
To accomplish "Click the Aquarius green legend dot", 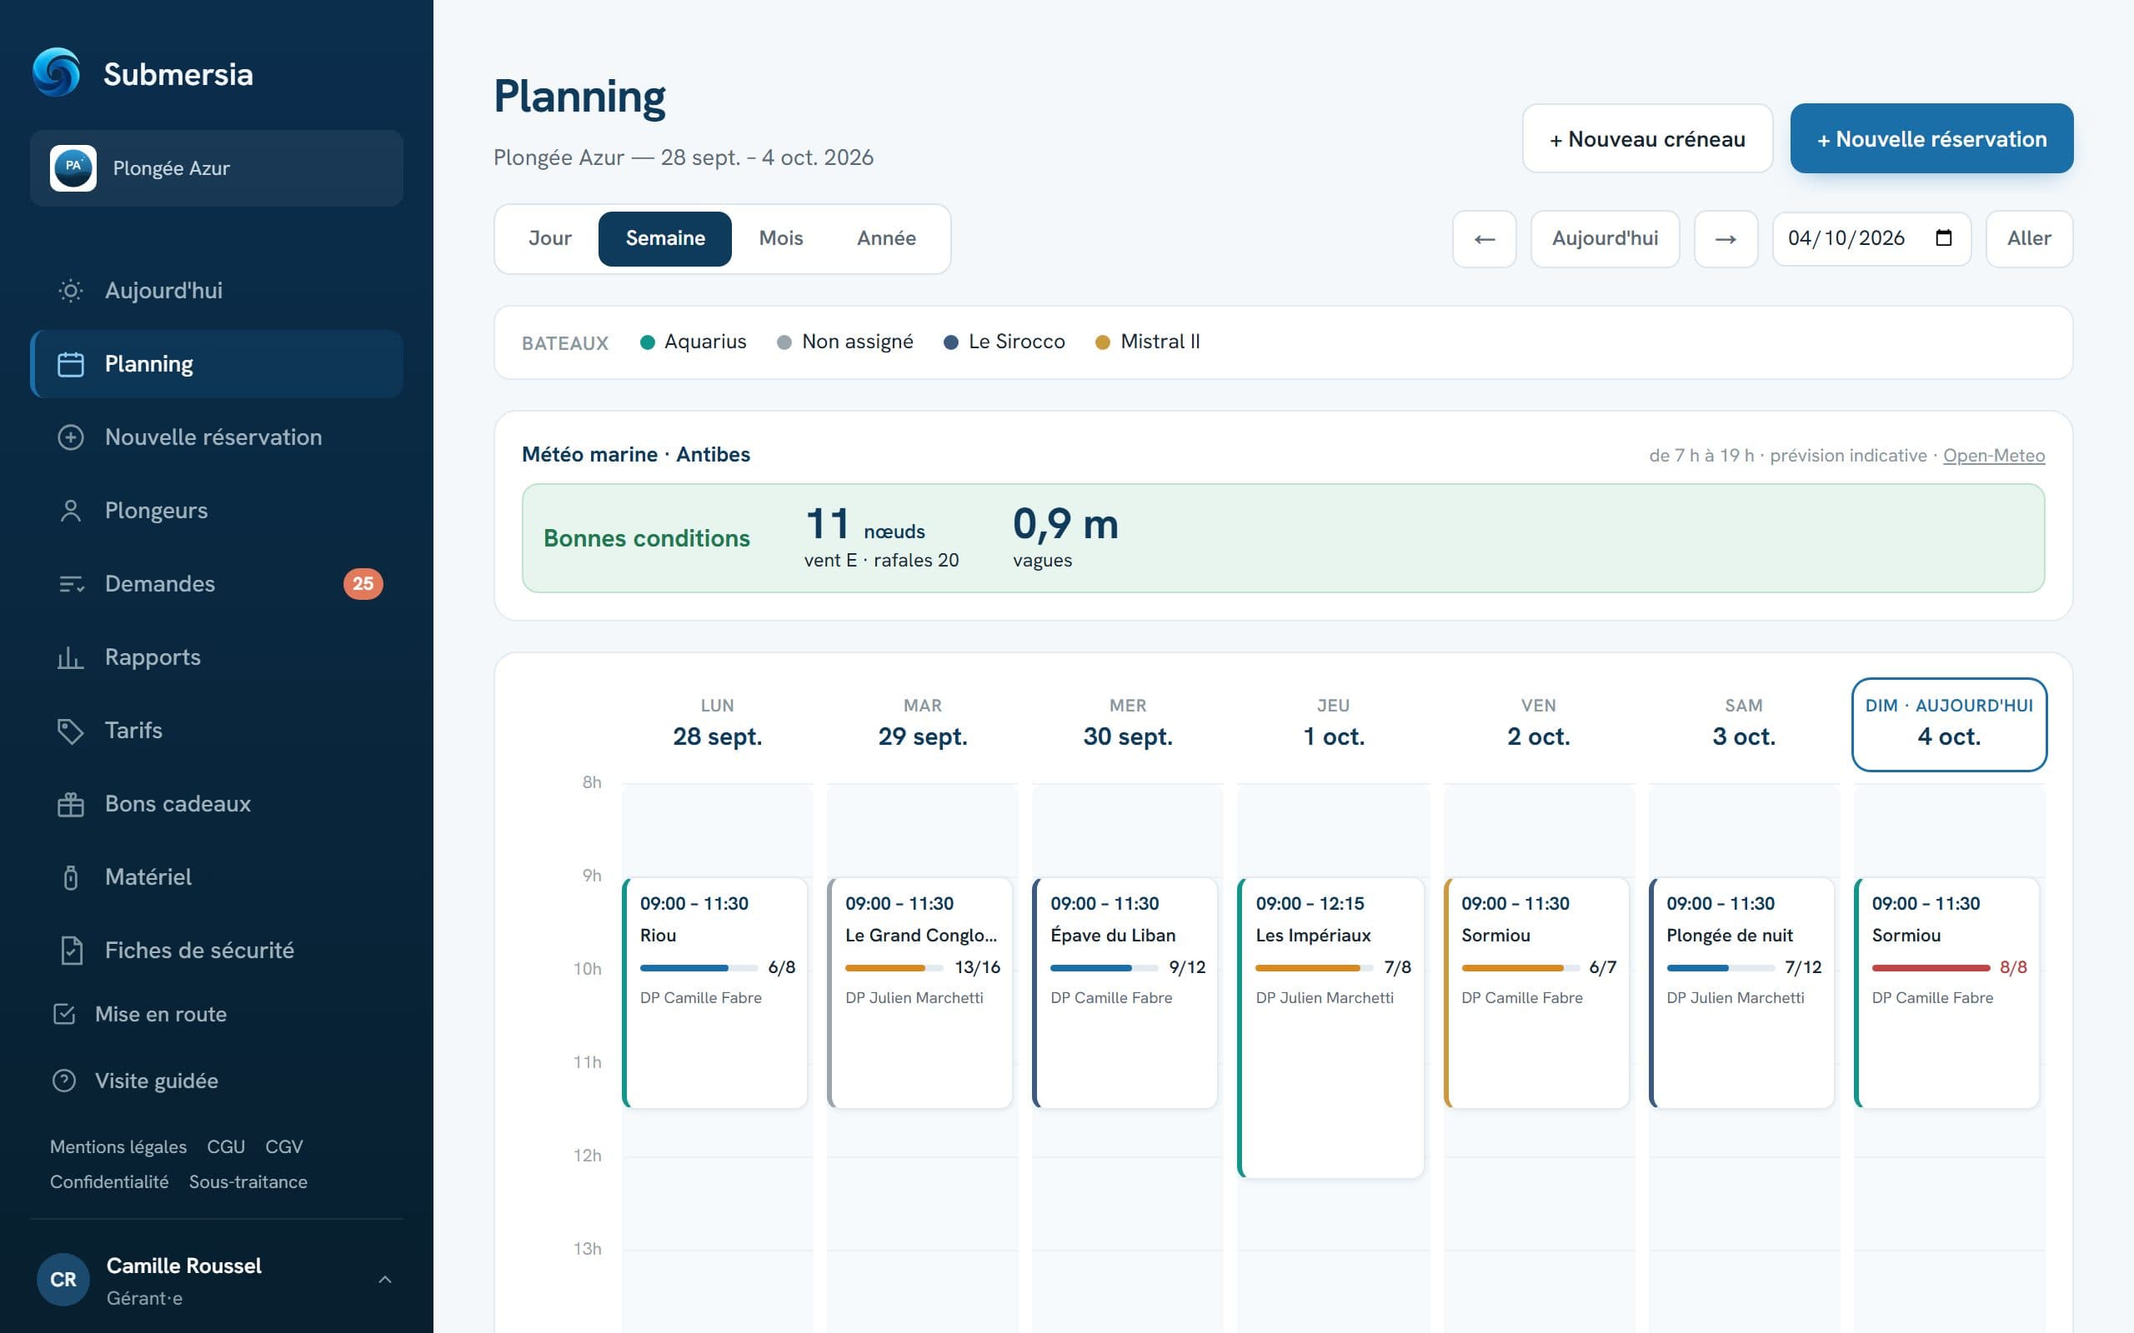I will (x=647, y=342).
